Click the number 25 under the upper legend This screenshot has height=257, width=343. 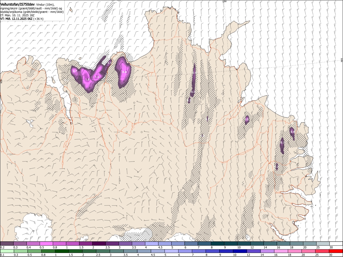318,247
